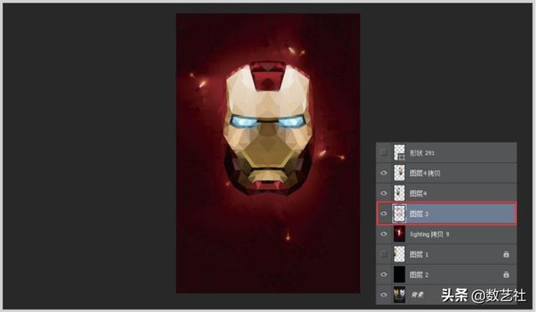
Task: Toggle visibility of 图层 3 layer
Action: point(384,213)
